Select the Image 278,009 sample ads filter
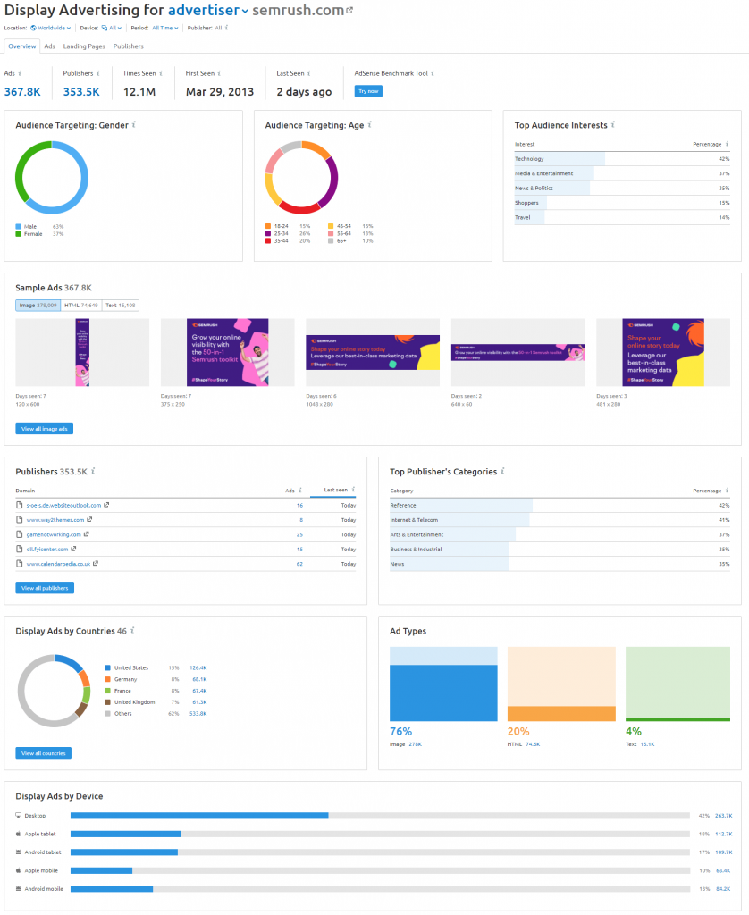The width and height of the screenshot is (749, 915). 38,306
